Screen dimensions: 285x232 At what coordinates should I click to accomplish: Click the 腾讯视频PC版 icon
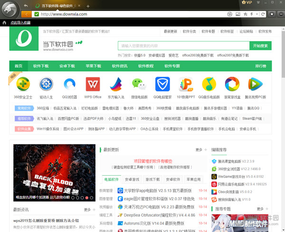tap(256, 84)
